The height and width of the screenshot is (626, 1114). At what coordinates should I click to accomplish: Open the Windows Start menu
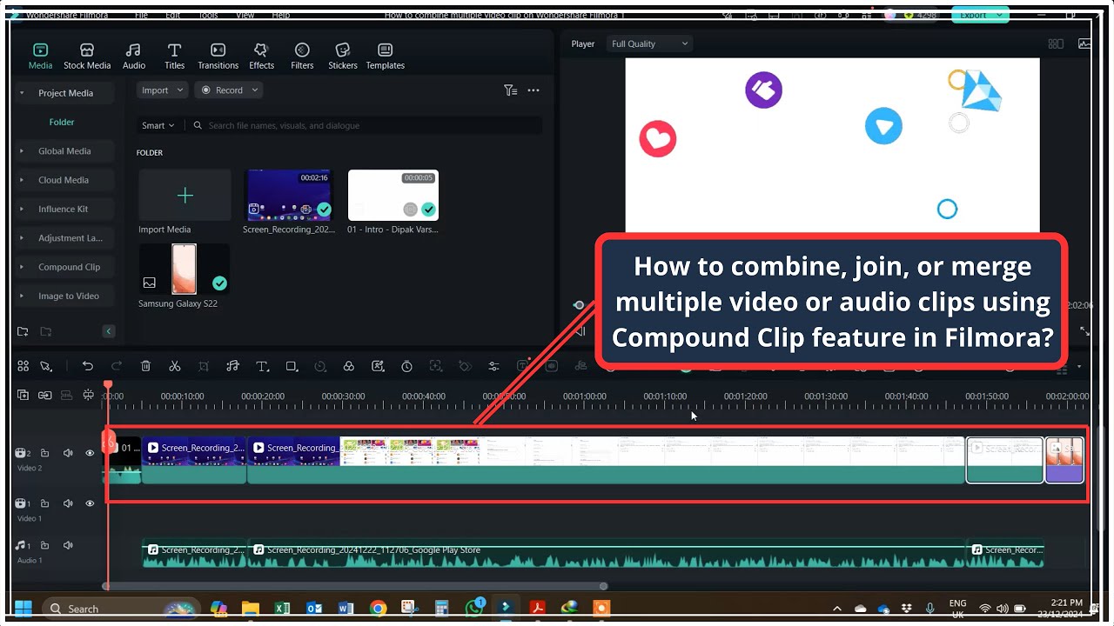[23, 608]
